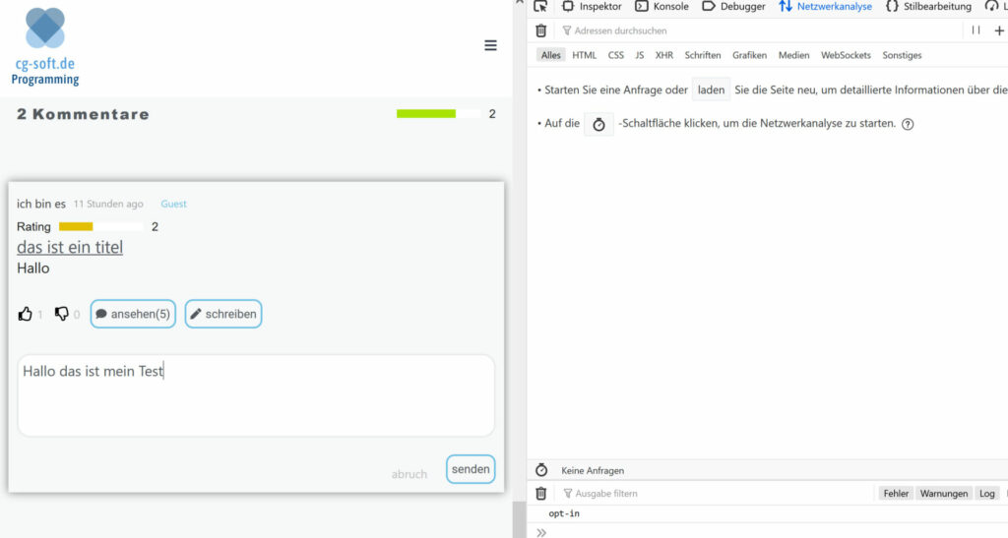Click in the reply text area
1008x538 pixels.
tap(256, 395)
